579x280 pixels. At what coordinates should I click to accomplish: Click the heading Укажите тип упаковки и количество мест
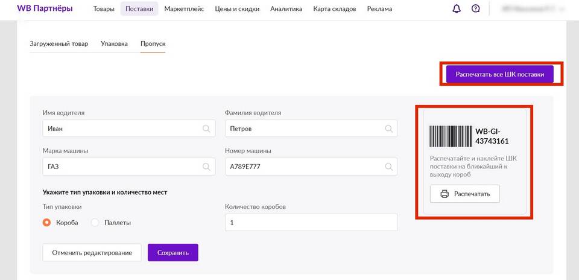(x=105, y=192)
